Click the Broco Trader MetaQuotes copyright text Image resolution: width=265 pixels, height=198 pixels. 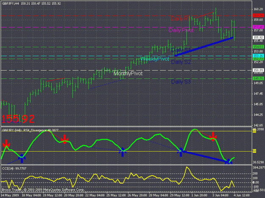[43, 190]
